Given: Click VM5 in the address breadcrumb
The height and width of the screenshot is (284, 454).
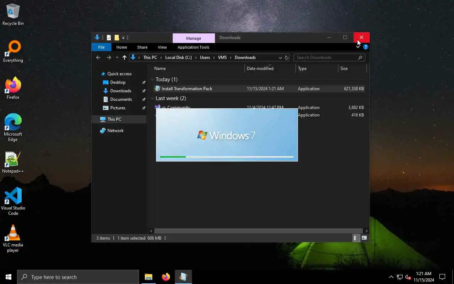Looking at the screenshot, I should [222, 58].
